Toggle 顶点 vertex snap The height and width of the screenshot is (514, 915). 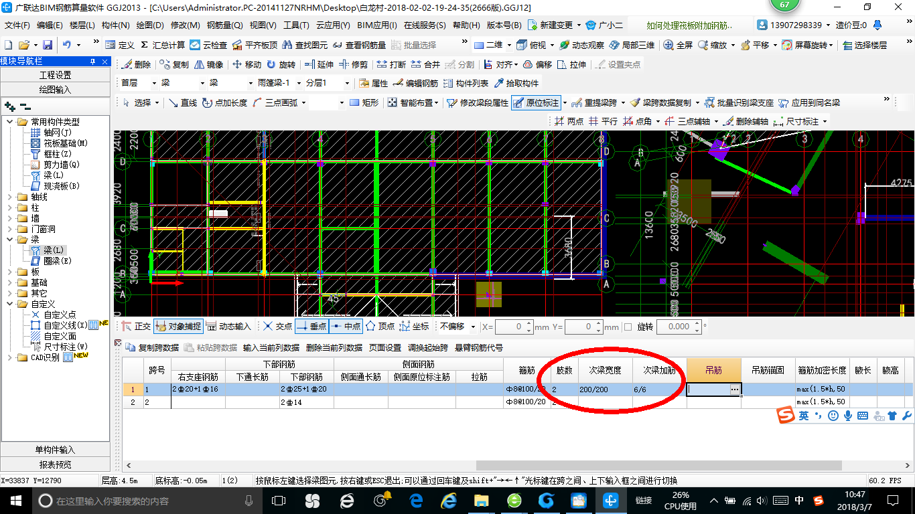click(380, 327)
